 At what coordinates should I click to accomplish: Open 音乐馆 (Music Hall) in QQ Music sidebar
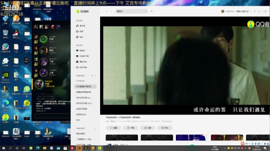[x=81, y=26]
